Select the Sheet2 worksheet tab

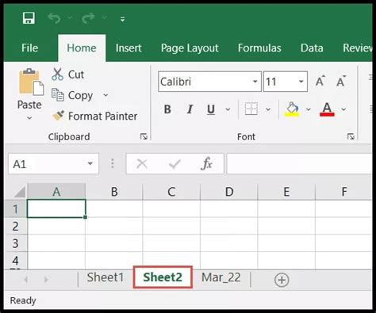[163, 277]
